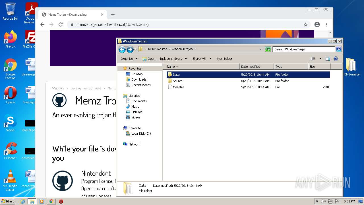Click the Explorer Back arrow button
The width and height of the screenshot is (364, 205).
[122, 49]
